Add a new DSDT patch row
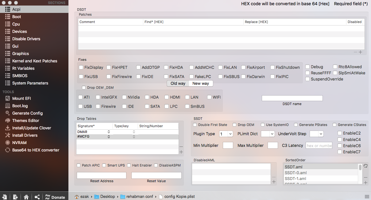Image resolution: width=371 pixels, height=200 pixels. (361, 52)
